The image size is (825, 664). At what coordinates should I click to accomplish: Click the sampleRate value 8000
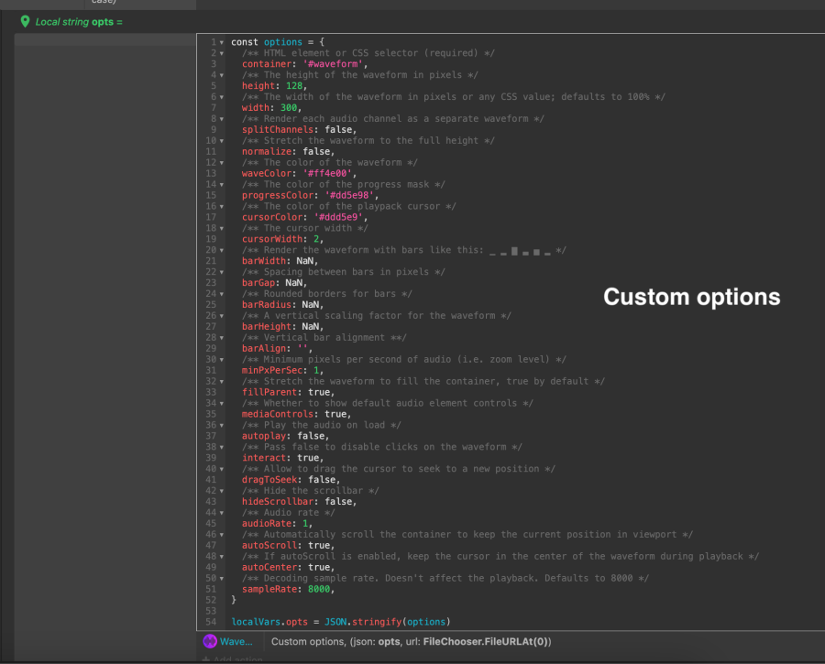(318, 589)
